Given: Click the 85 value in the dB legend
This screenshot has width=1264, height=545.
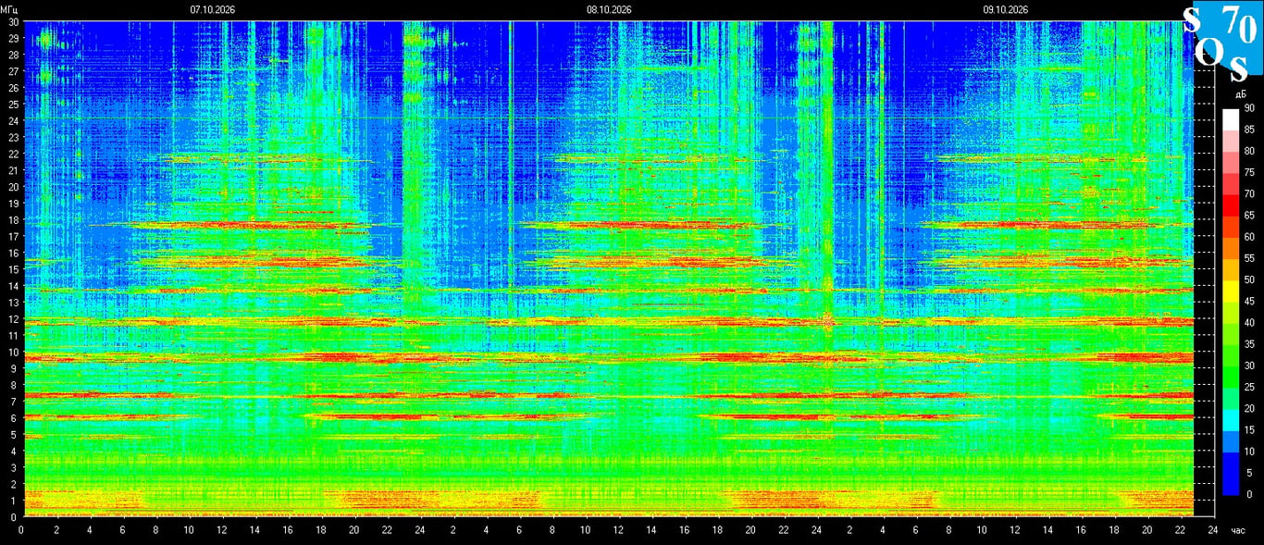Looking at the screenshot, I should [1248, 130].
